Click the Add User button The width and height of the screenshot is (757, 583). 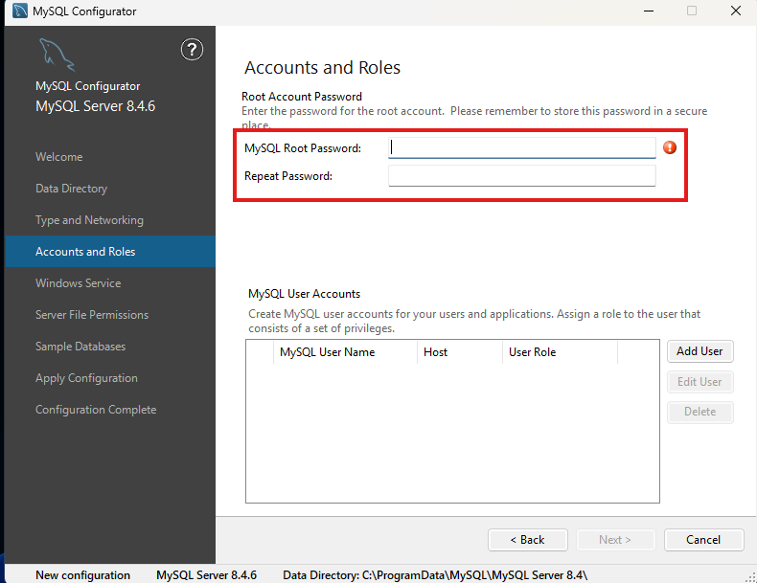coord(700,351)
